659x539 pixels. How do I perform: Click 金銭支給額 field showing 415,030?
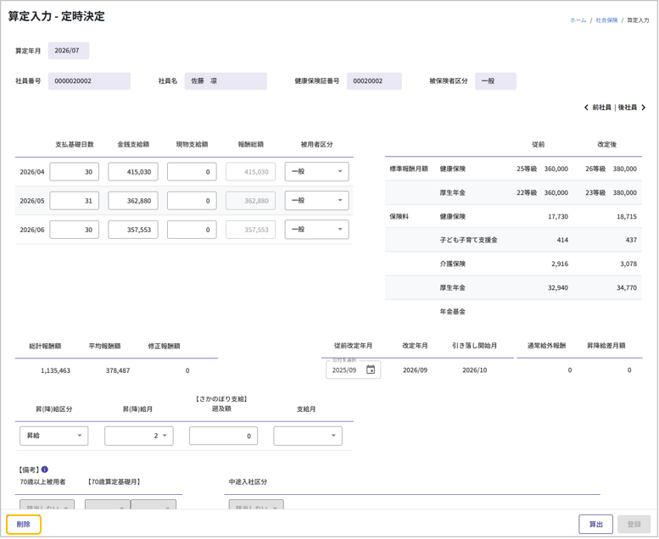click(x=133, y=172)
